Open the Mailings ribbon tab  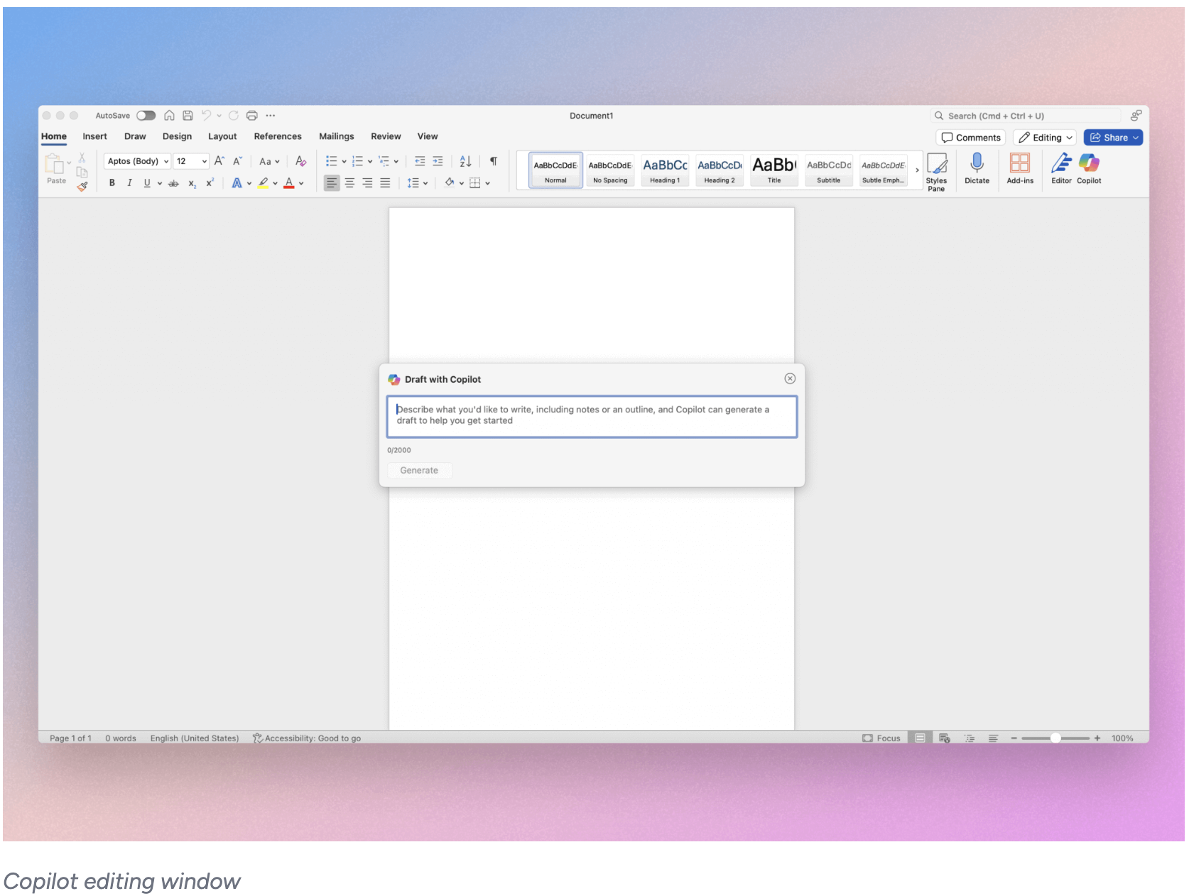336,136
